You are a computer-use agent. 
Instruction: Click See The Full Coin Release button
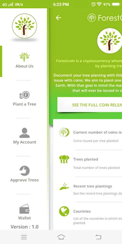pyautogui.click(x=90, y=105)
